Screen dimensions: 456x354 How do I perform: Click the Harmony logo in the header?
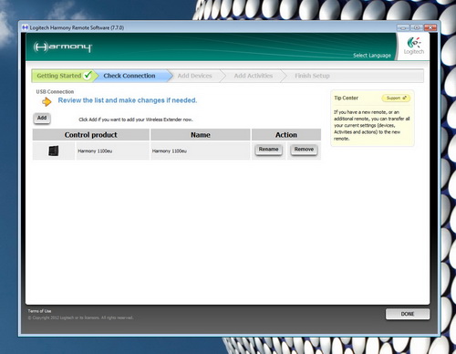coord(62,47)
